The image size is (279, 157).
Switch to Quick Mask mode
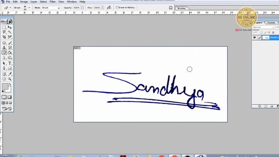(x=10, y=97)
